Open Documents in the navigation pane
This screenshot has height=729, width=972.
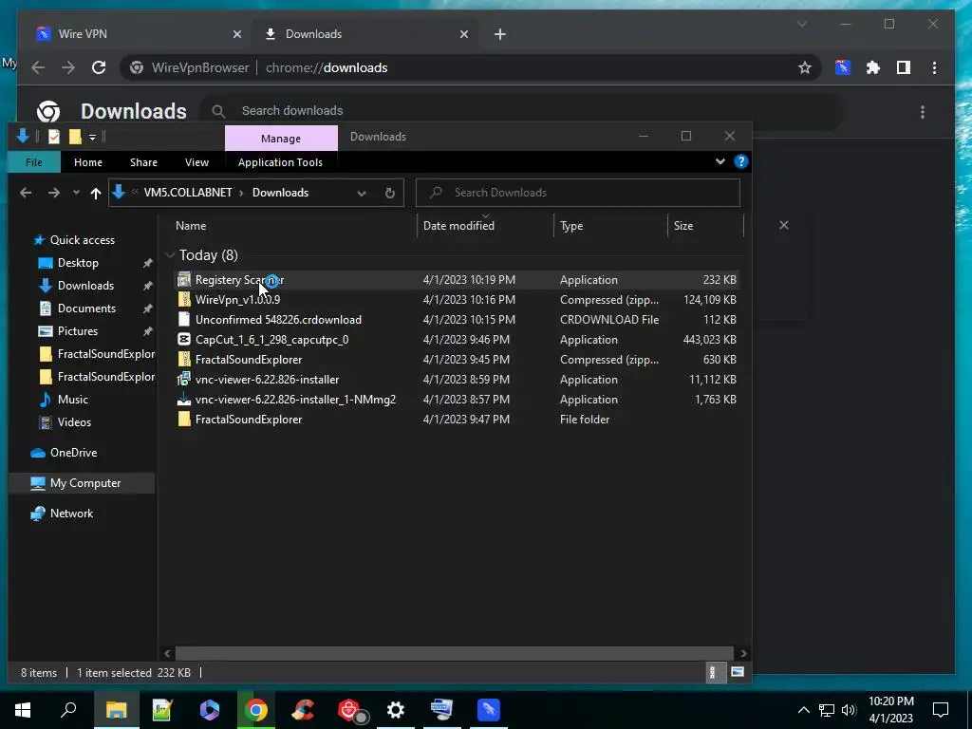[x=86, y=308]
